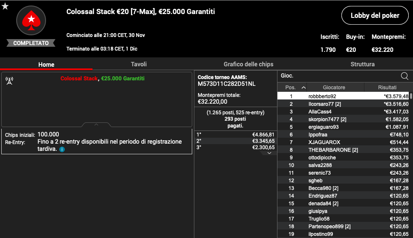Click the player list scrollbar thumb
The height and width of the screenshot is (238, 413).
coord(411,96)
